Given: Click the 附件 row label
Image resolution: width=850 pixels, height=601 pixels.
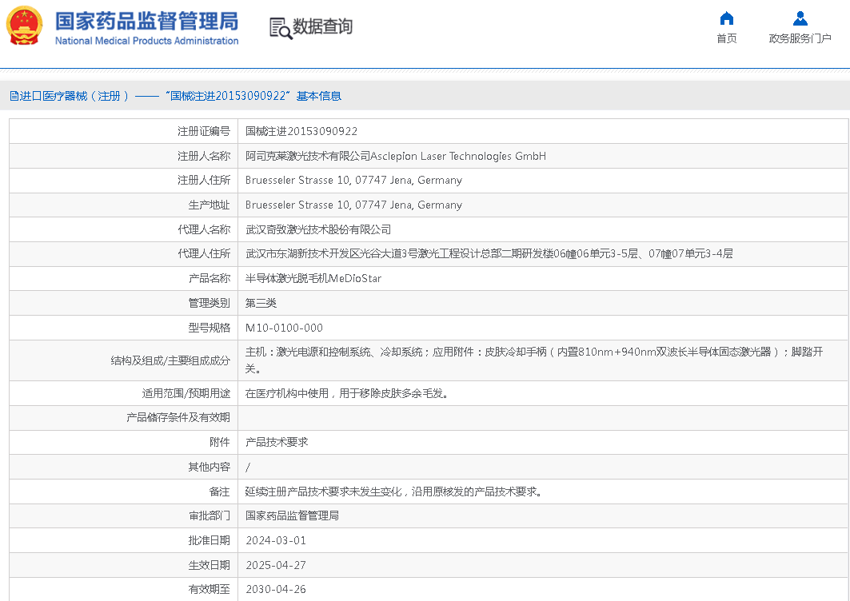Looking at the screenshot, I should (x=220, y=442).
